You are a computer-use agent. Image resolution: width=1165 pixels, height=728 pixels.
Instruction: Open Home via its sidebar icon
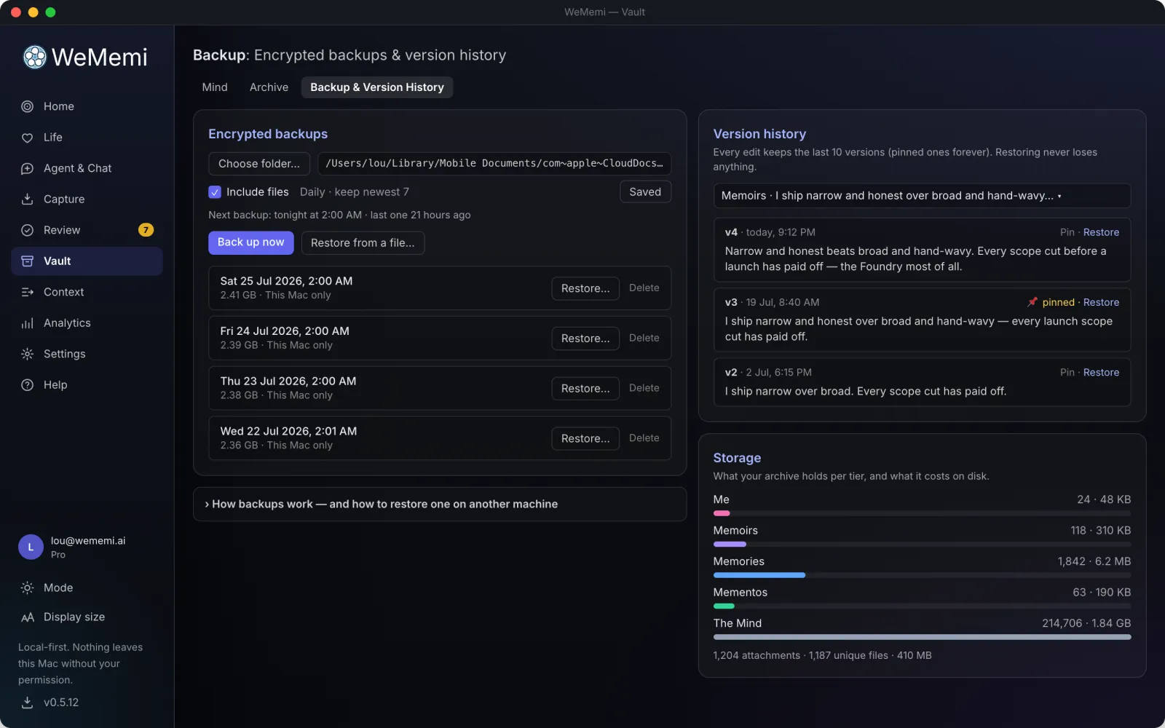tap(28, 106)
